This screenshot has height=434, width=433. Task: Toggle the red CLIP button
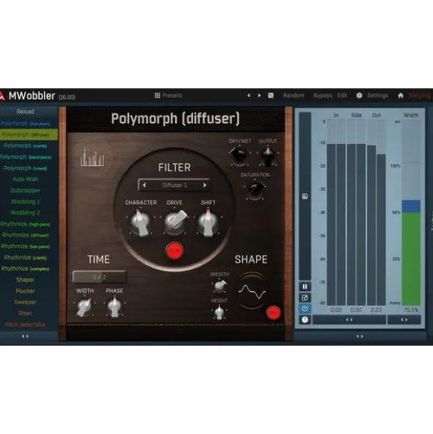click(175, 250)
